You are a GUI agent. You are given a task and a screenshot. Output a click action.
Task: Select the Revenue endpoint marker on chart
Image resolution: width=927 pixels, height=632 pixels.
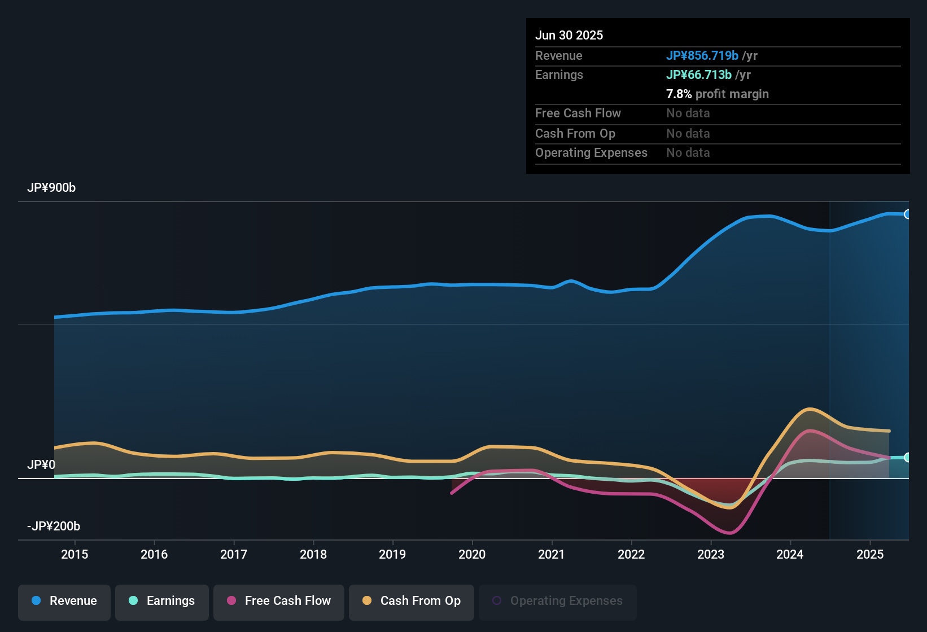(x=907, y=214)
